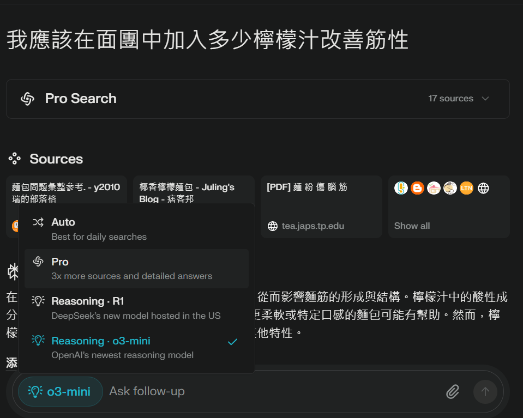This screenshot has height=418, width=523.
Task: Select Reasoning · R1 option
Action: [x=137, y=308]
